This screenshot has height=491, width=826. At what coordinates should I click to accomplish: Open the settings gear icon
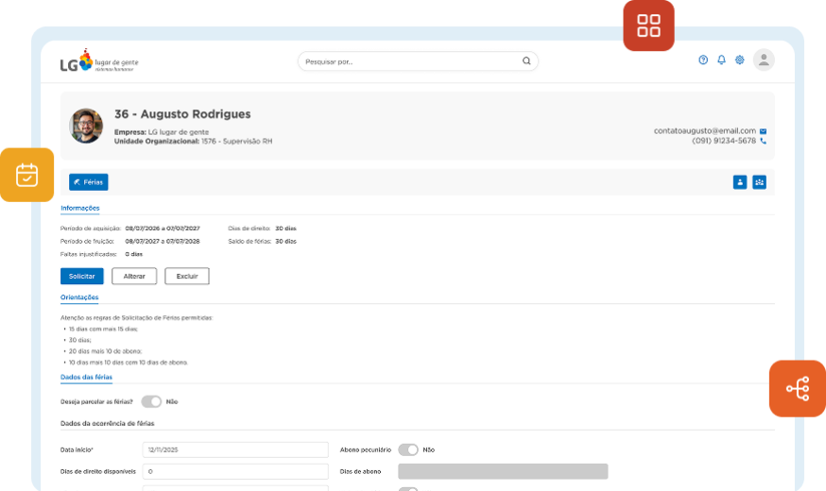[740, 60]
